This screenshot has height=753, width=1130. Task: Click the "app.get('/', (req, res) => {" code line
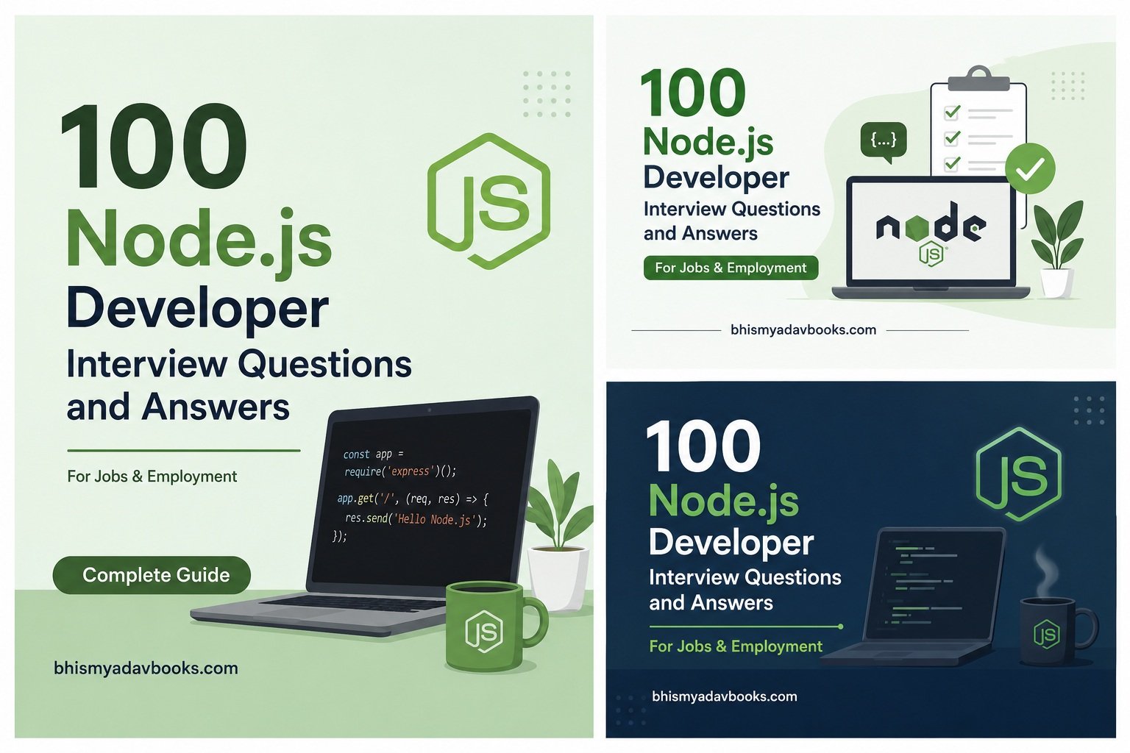point(412,499)
